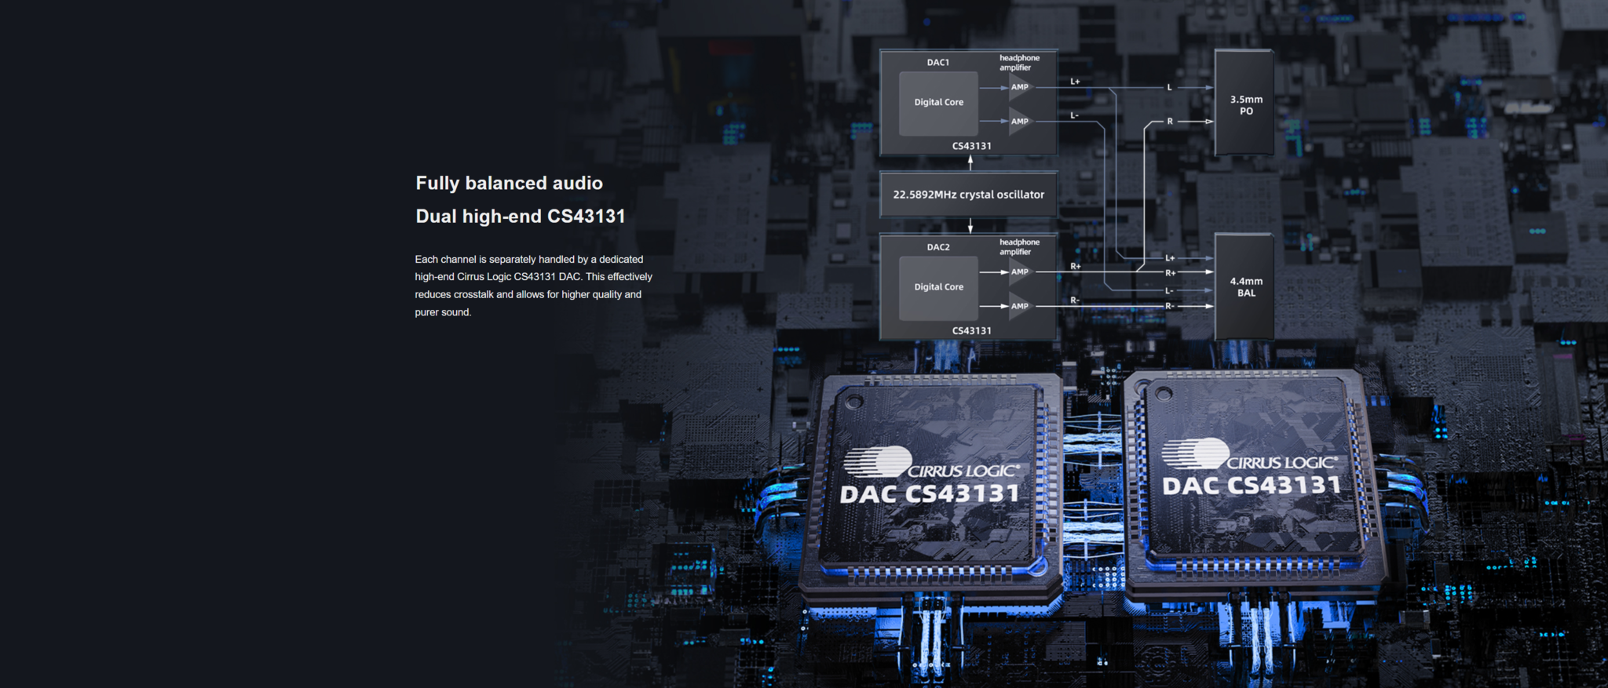Click the DAC1 label in the diagram
1608x688 pixels.
click(937, 63)
